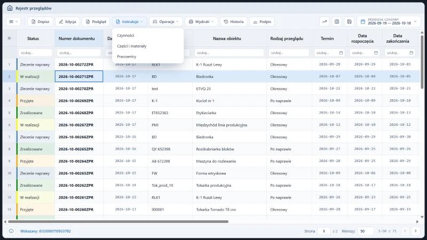Expand the Wydruki dropdown
This screenshot has width=427, height=240.
click(202, 21)
